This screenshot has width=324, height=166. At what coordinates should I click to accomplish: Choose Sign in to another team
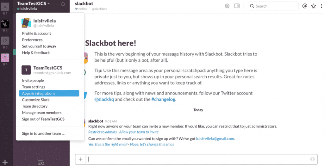click(44, 133)
